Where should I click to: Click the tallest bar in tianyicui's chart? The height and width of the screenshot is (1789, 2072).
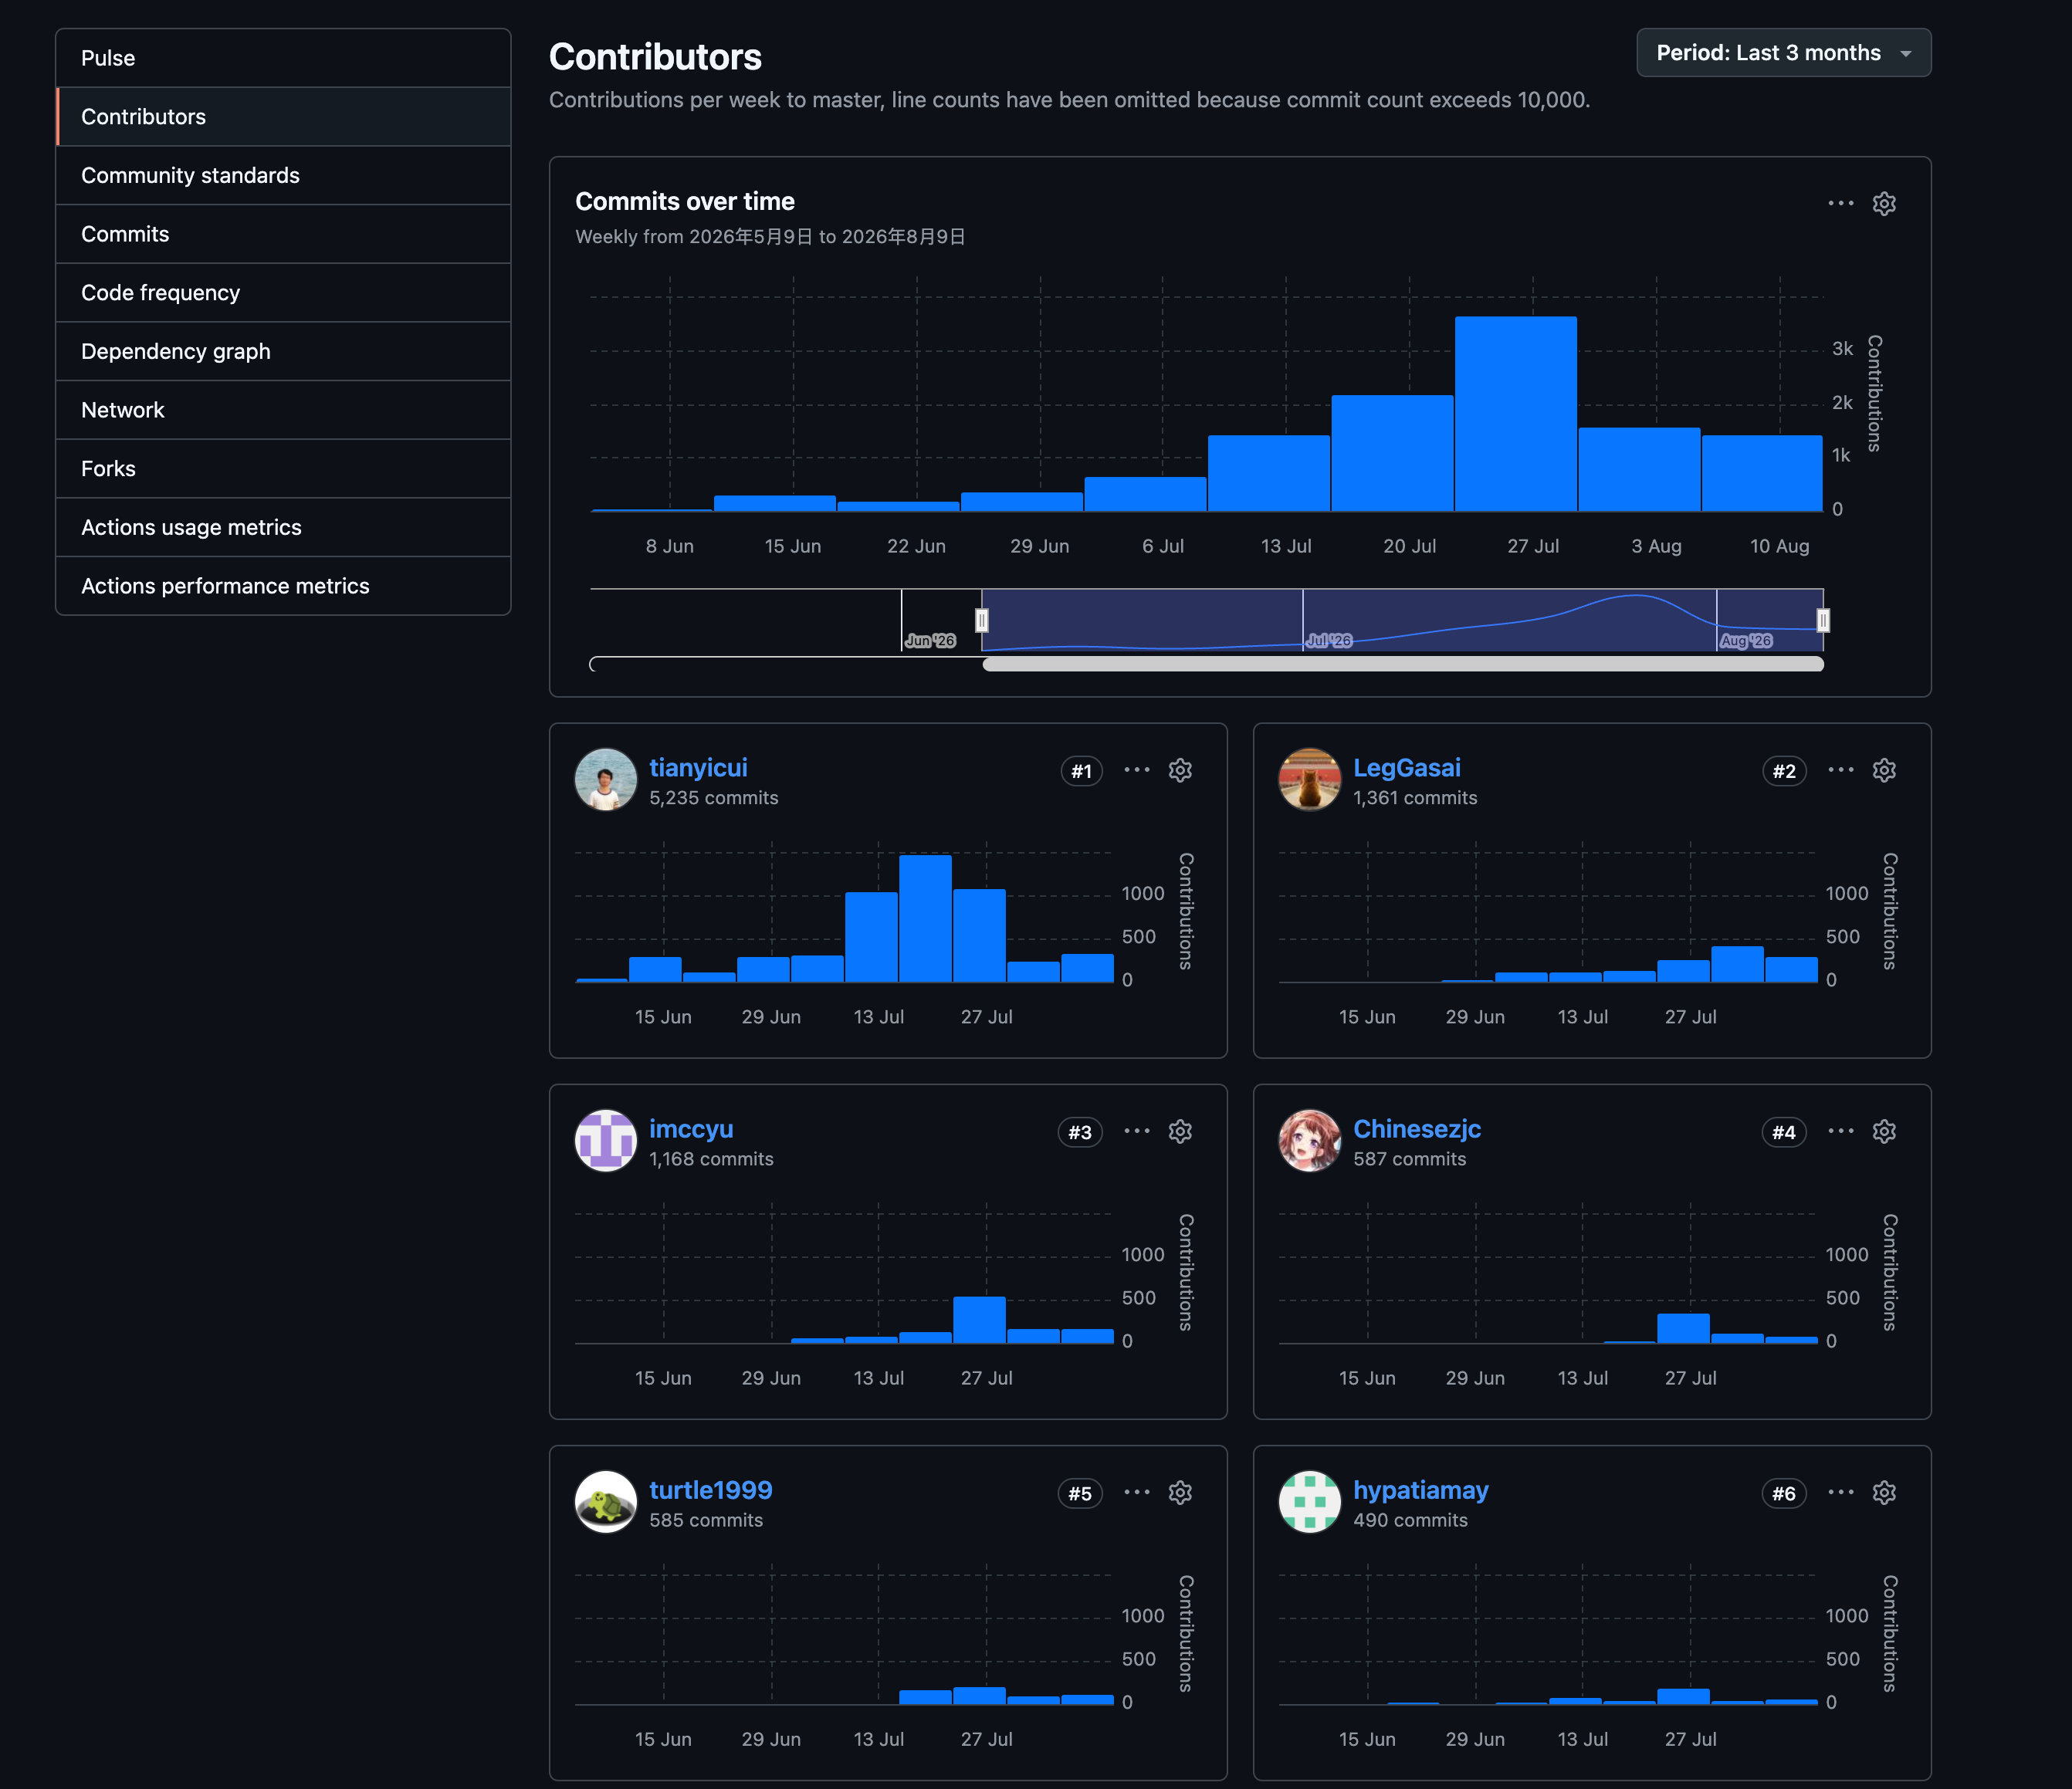click(925, 918)
